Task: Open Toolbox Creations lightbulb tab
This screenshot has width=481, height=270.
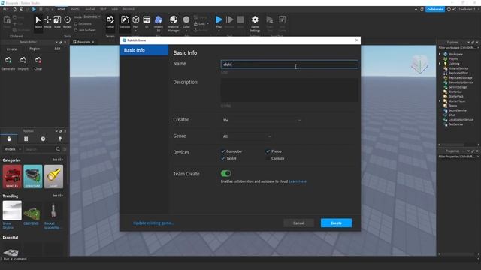Action: 60,139
